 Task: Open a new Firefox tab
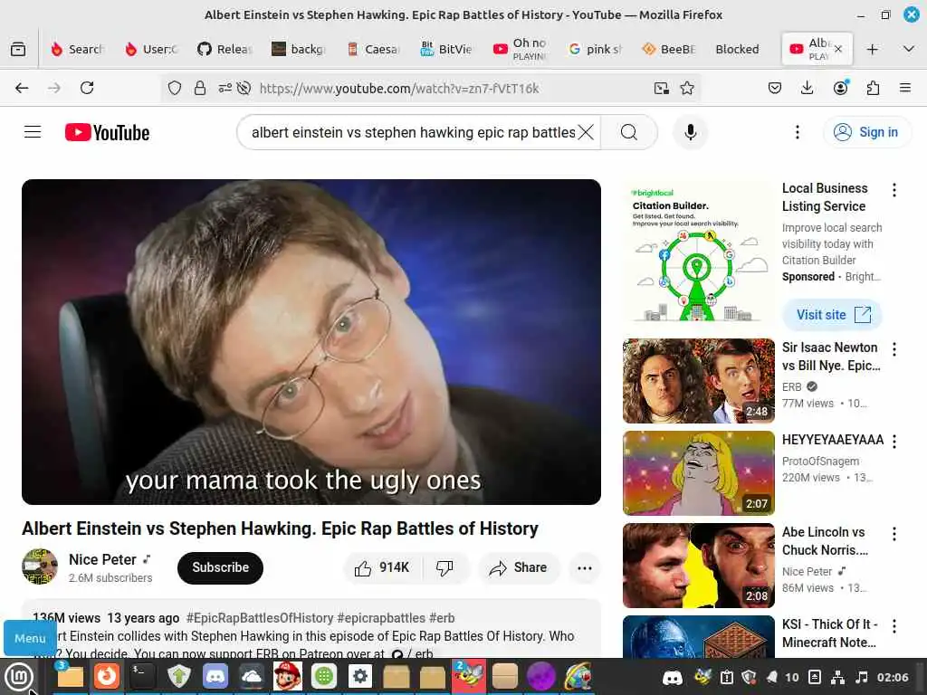point(872,49)
